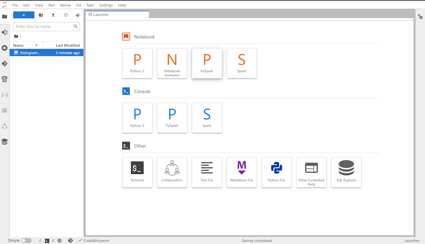Click Show Contextual Help card

[311, 173]
